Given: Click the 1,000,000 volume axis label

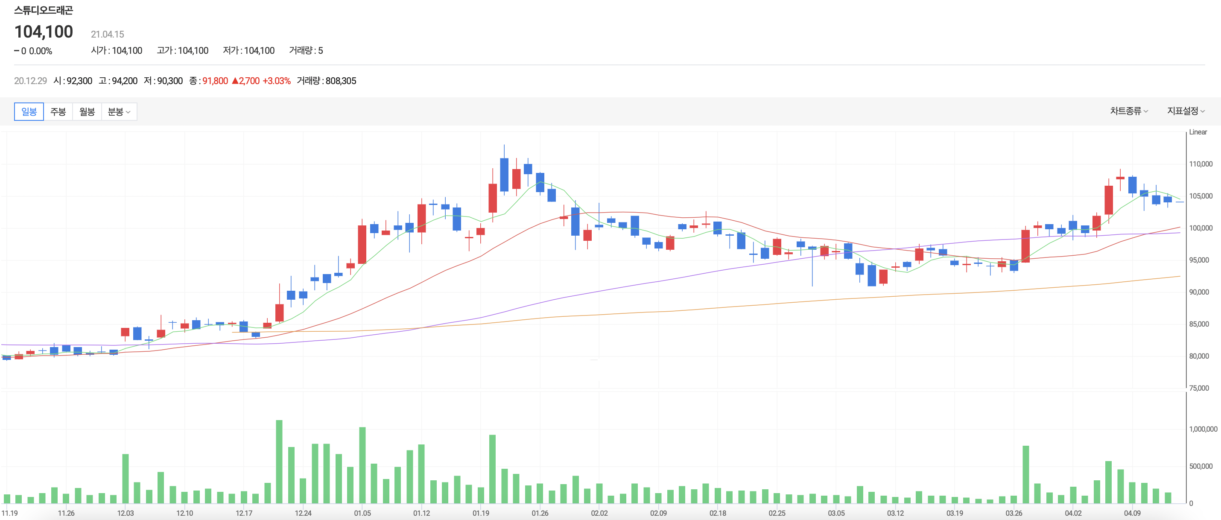Looking at the screenshot, I should tap(1203, 429).
